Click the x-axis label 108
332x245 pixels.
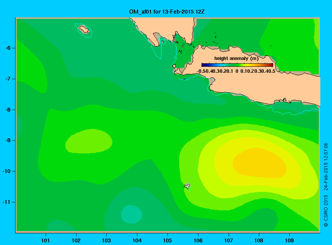(259, 240)
